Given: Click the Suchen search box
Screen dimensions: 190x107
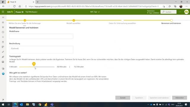Looking at the screenshot, I should coord(168,12).
